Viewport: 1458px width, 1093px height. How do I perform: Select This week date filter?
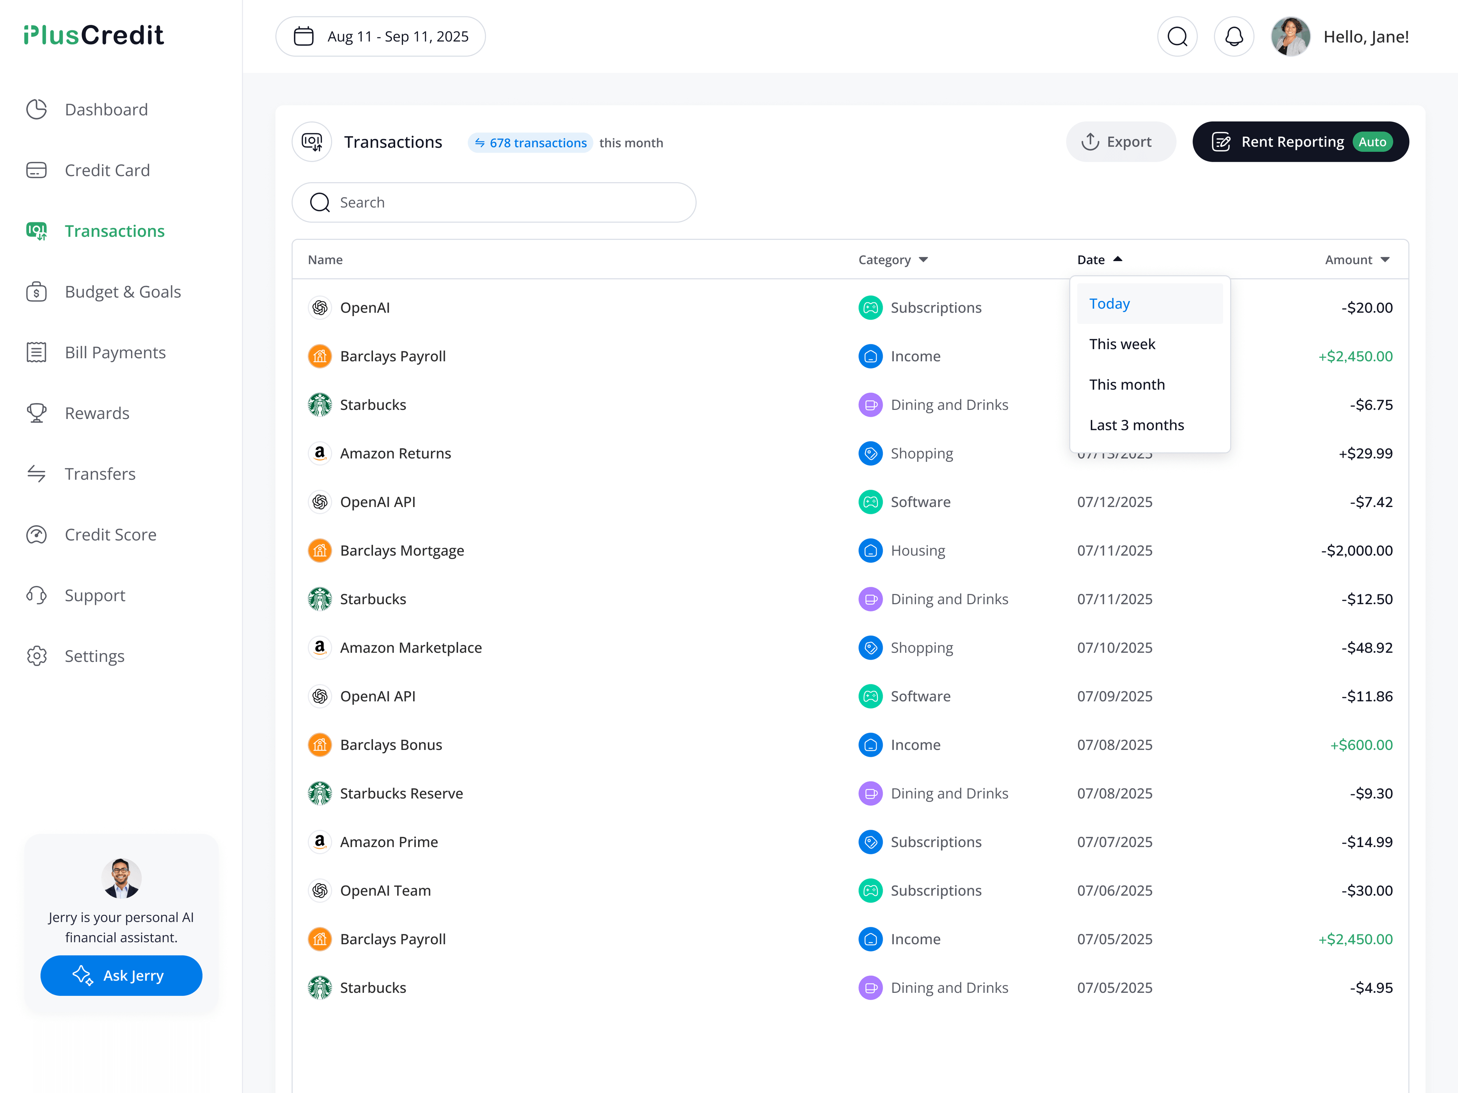(x=1150, y=344)
